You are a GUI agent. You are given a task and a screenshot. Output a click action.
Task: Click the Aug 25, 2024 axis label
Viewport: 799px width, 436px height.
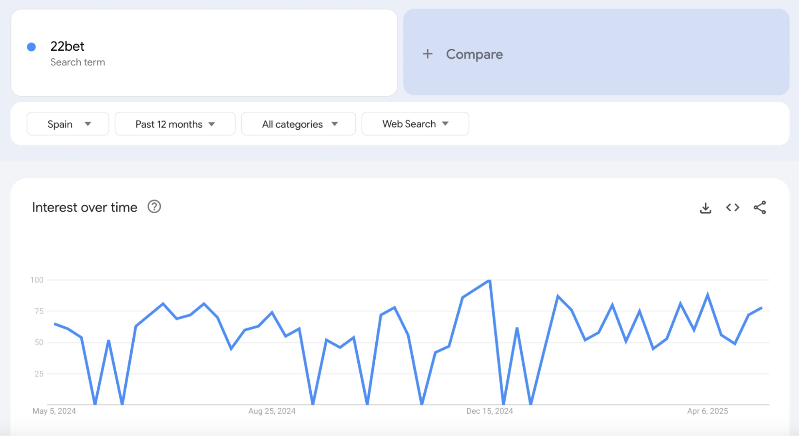272,411
